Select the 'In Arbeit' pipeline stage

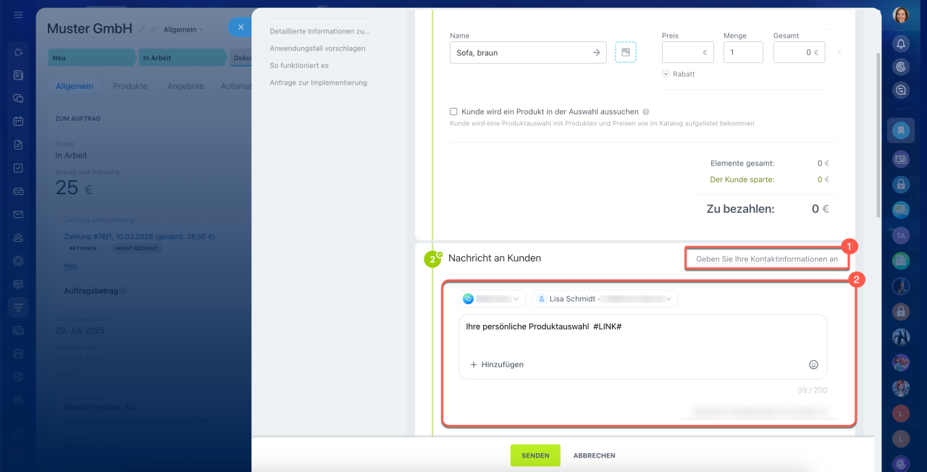[x=181, y=58]
